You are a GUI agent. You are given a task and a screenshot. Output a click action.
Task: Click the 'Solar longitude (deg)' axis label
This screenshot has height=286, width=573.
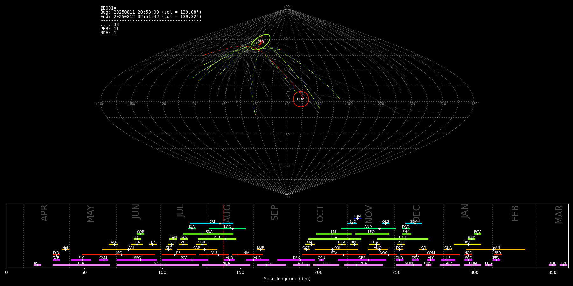(287, 279)
